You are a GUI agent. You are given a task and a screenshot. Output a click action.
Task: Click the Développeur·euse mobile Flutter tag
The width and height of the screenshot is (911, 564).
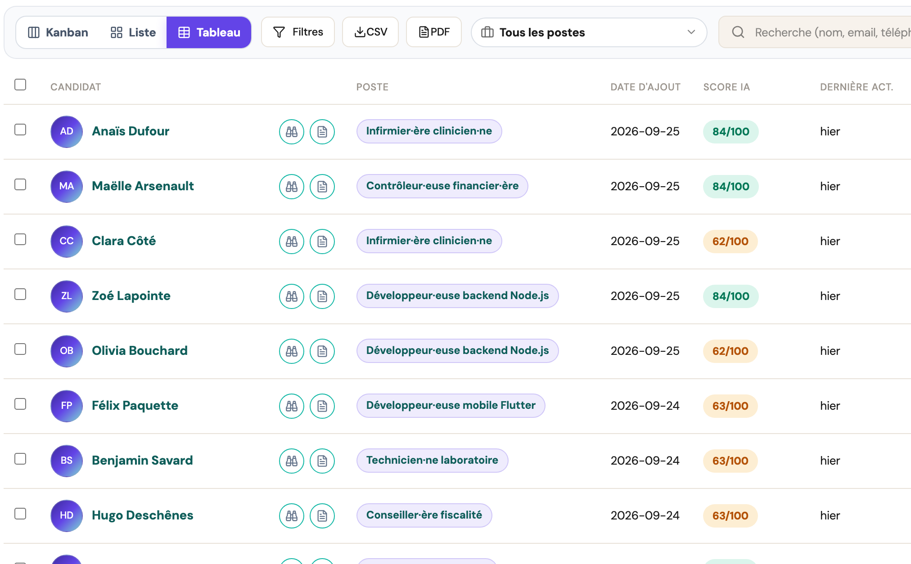[x=451, y=406]
